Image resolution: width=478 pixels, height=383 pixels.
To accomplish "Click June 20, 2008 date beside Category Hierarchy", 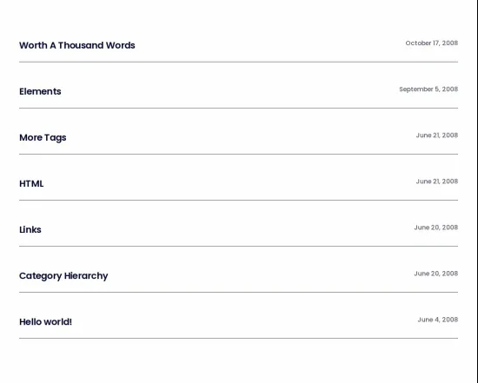I will pyautogui.click(x=436, y=274).
